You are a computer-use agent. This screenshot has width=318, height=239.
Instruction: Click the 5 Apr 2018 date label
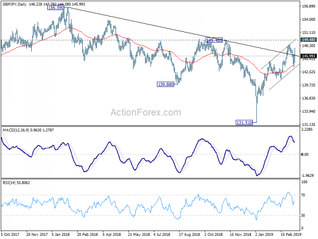tap(111, 234)
